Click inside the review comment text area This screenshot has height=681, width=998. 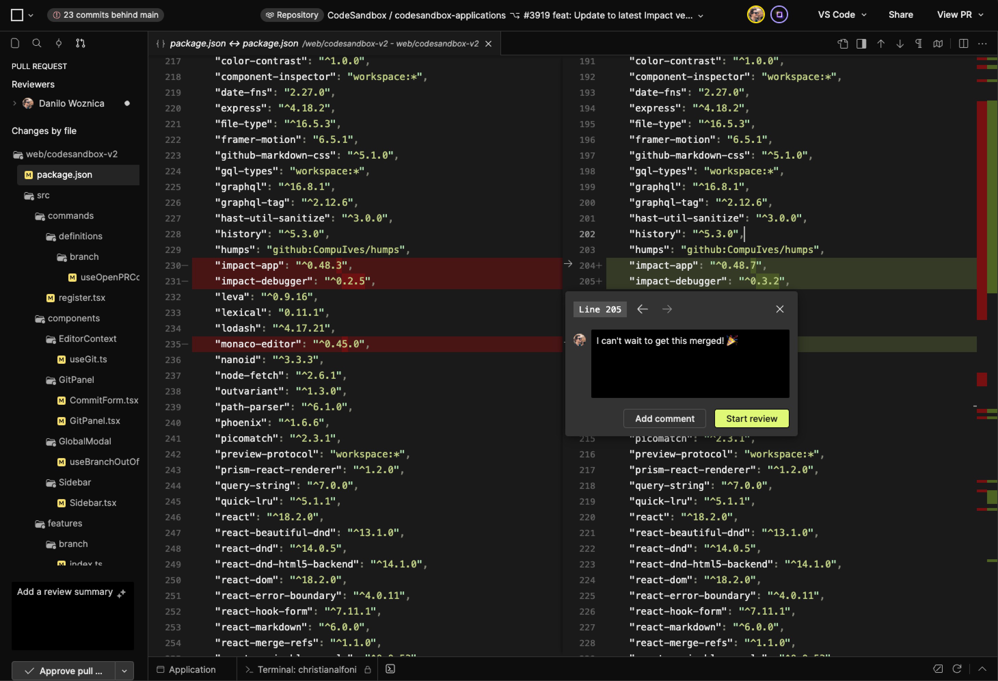[x=690, y=364]
